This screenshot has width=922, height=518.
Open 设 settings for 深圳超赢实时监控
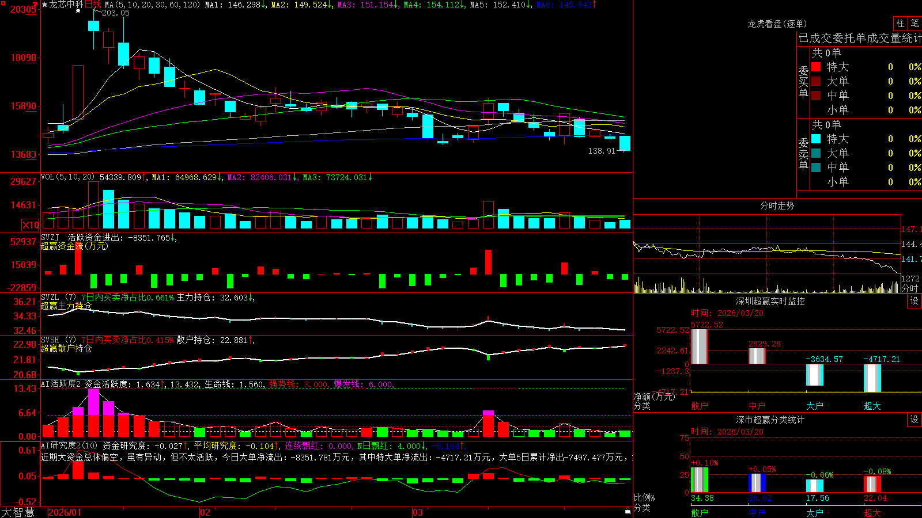(x=915, y=301)
